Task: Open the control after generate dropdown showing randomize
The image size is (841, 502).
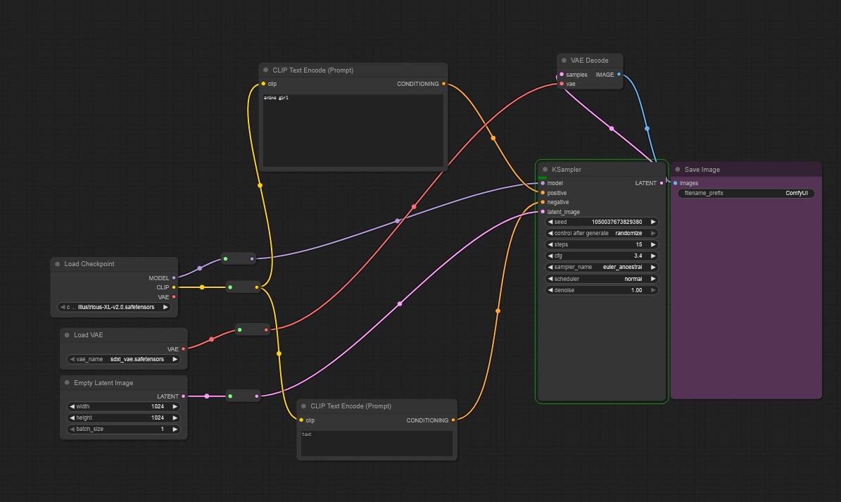Action: tap(601, 233)
